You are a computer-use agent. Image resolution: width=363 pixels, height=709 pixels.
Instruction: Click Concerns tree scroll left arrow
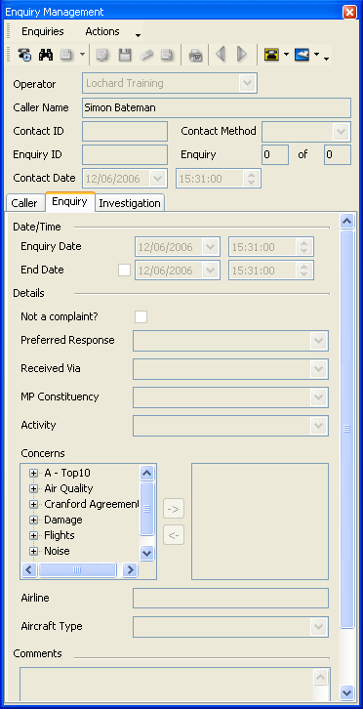(29, 569)
